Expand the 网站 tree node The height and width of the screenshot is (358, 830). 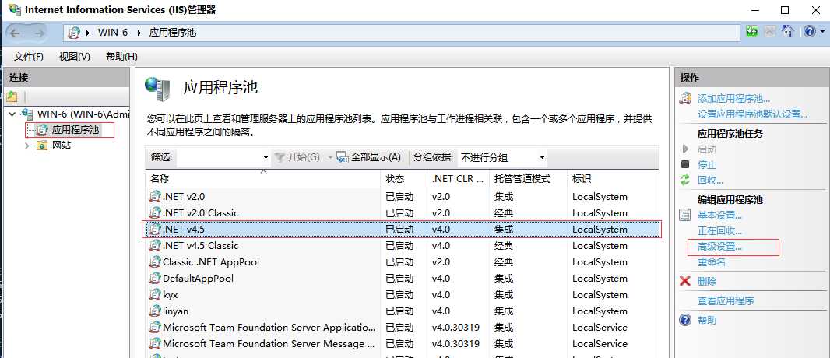point(27,146)
